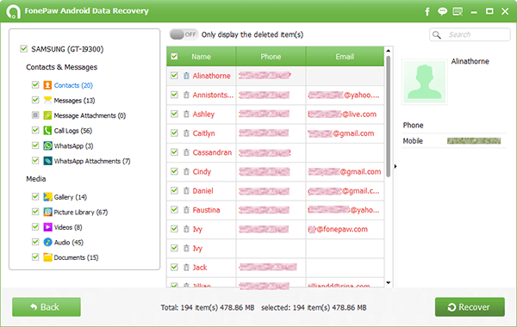Screen dimensions: 517x327
Task: Open Messages (13) category
Action: click(74, 101)
